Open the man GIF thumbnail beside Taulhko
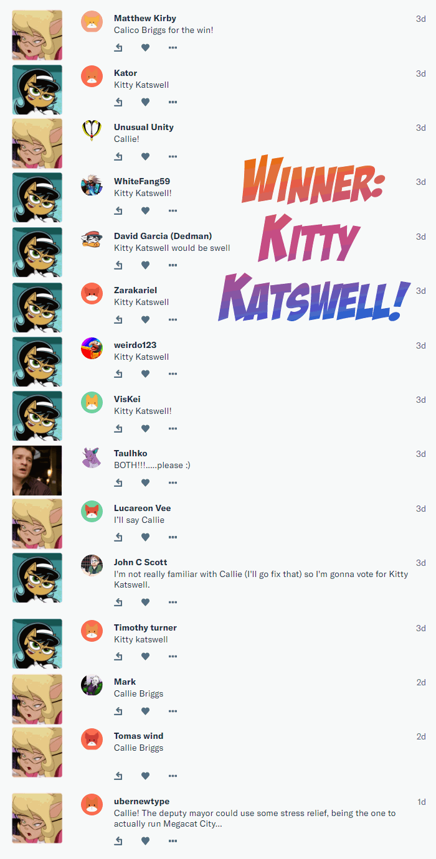Image resolution: width=436 pixels, height=859 pixels. 37,470
